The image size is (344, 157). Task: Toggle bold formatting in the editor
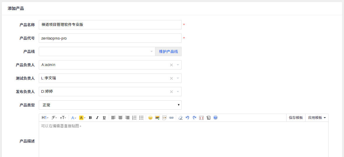(x=90, y=118)
